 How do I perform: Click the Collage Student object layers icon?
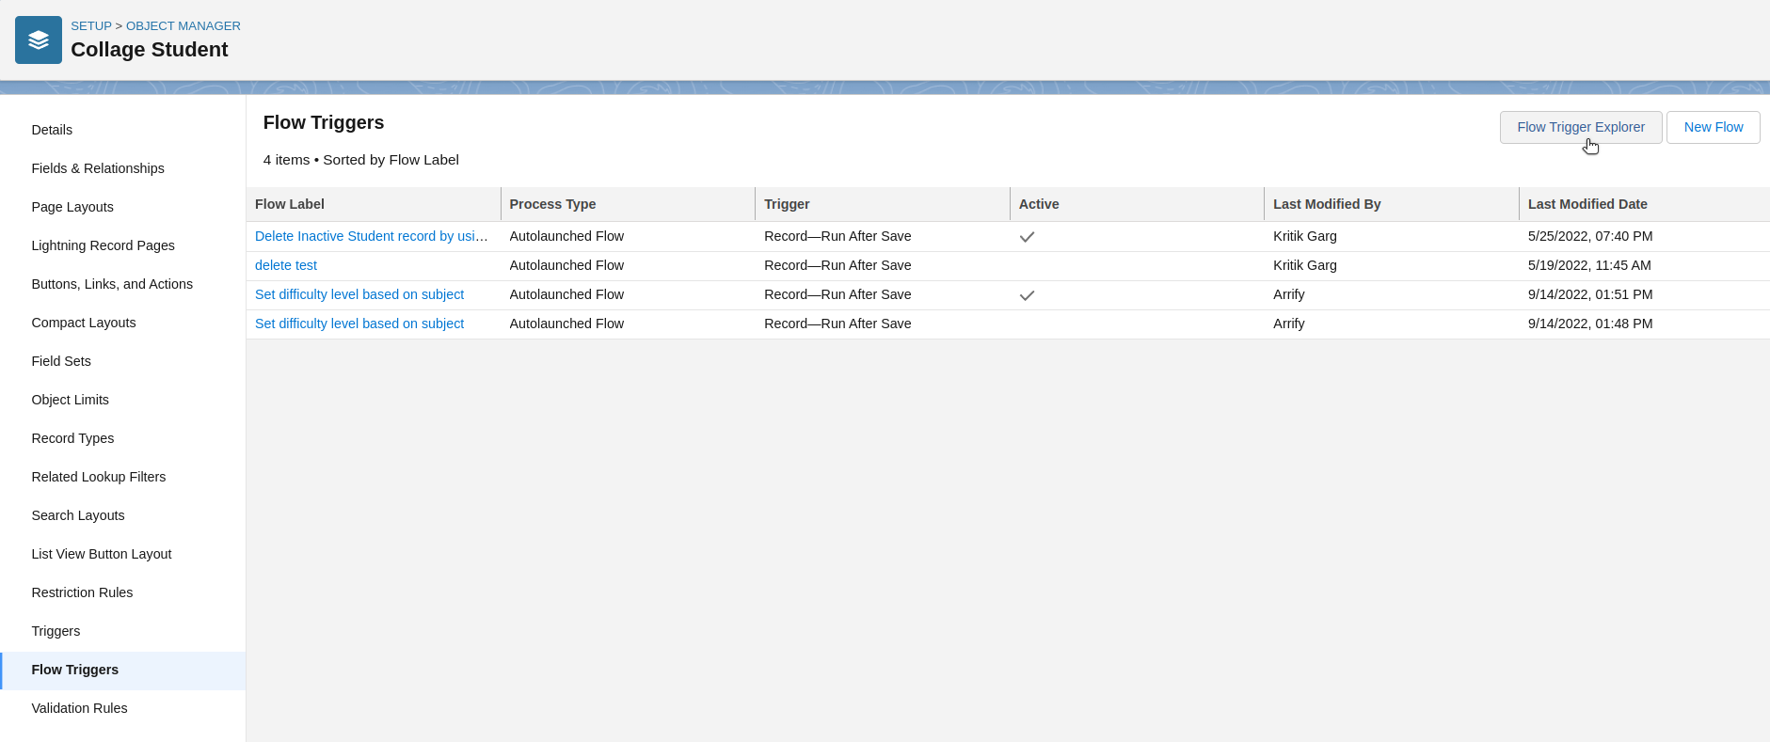39,40
